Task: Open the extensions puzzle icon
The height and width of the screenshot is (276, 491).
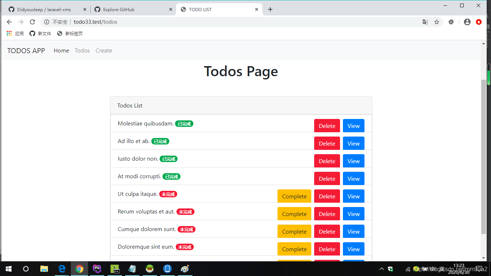Action: pos(451,22)
